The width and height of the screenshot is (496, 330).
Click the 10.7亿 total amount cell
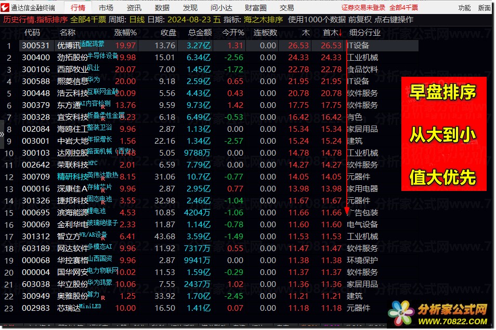point(198,177)
